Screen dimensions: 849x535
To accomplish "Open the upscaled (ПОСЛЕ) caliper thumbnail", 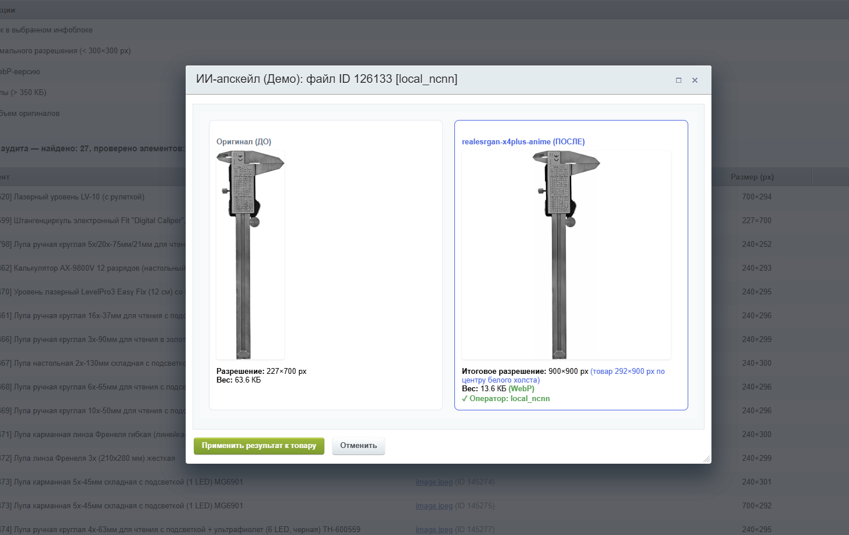I will click(x=566, y=255).
